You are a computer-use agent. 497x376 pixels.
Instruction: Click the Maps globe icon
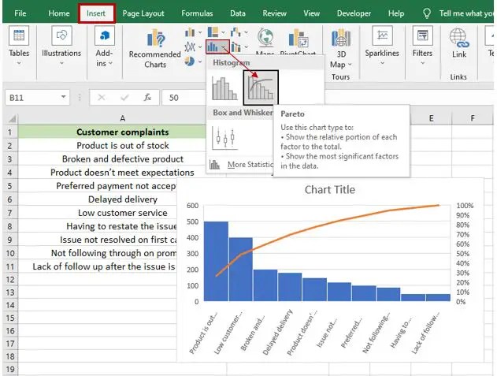[265, 39]
